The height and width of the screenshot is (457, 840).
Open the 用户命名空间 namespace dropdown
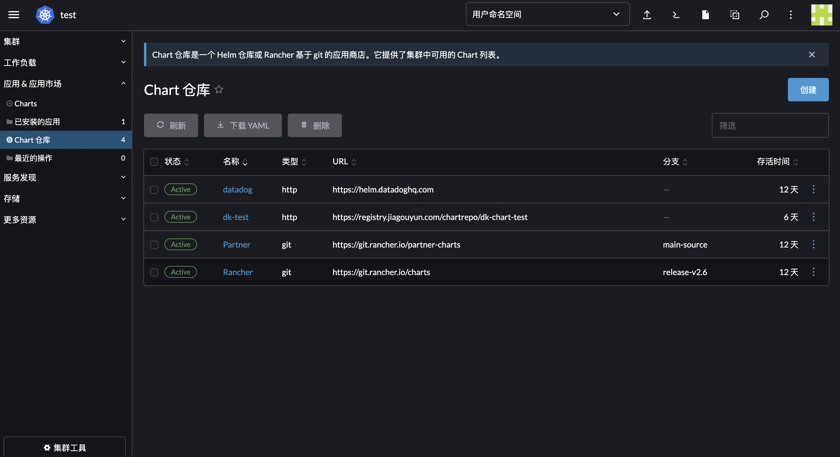548,14
